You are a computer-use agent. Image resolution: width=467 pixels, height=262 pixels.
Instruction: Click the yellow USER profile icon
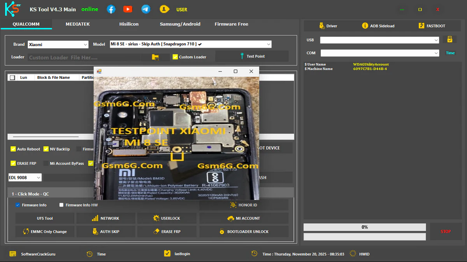pyautogui.click(x=165, y=9)
